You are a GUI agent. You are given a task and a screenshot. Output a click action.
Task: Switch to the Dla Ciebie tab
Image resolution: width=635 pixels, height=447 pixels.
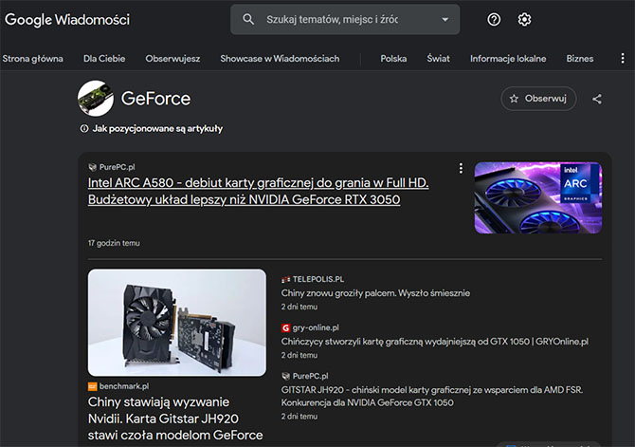[104, 59]
